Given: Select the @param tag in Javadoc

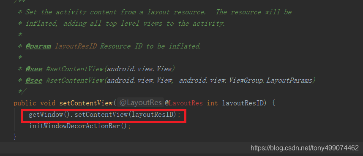Looking at the screenshot, I should (38, 46).
